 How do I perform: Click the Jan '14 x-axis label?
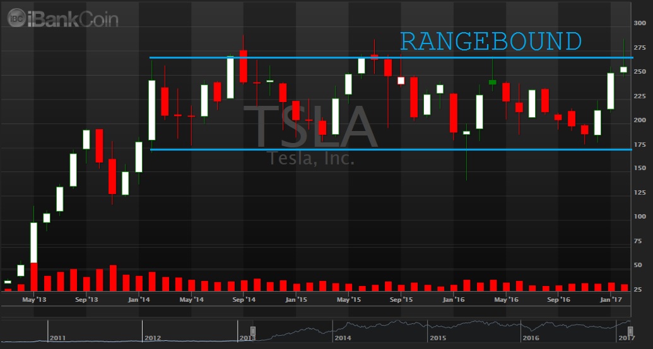[x=139, y=299]
